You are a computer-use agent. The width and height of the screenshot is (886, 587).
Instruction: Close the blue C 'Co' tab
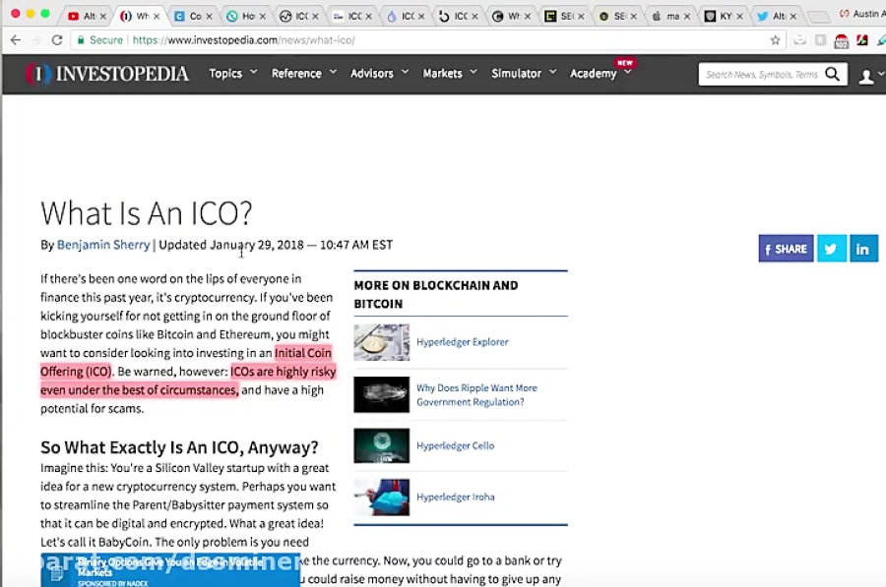(x=209, y=17)
